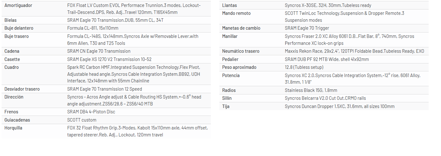Click the Buje delantero label

point(19,28)
